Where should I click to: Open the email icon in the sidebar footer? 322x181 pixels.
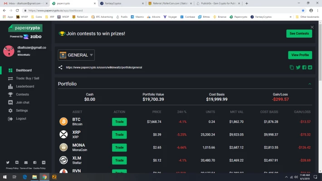point(26,162)
